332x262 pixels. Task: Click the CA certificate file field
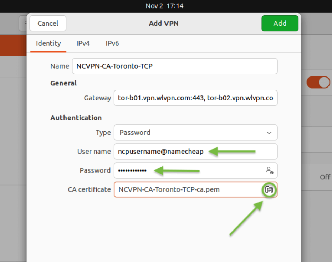tap(196, 189)
